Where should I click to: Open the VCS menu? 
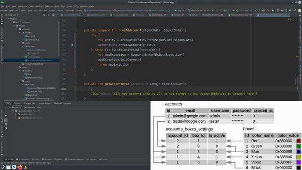click(x=76, y=6)
